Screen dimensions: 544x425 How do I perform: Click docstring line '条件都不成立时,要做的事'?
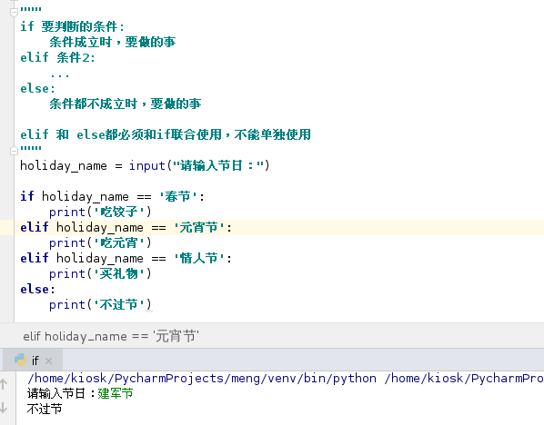tap(126, 104)
